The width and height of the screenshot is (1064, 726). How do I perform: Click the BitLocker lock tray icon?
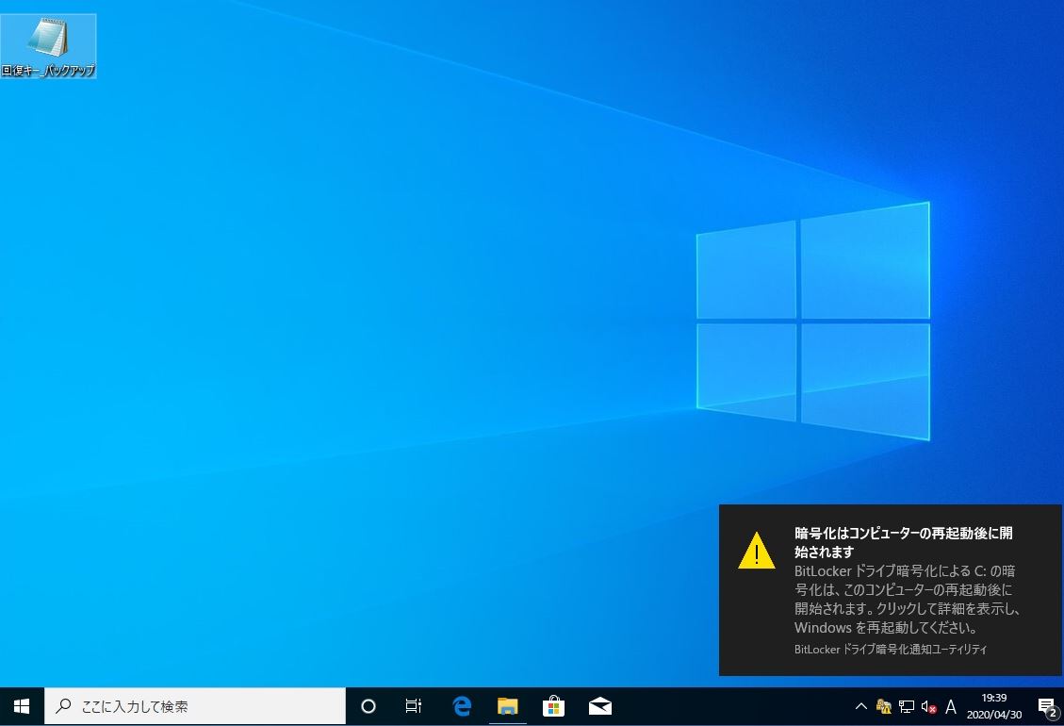(x=883, y=706)
